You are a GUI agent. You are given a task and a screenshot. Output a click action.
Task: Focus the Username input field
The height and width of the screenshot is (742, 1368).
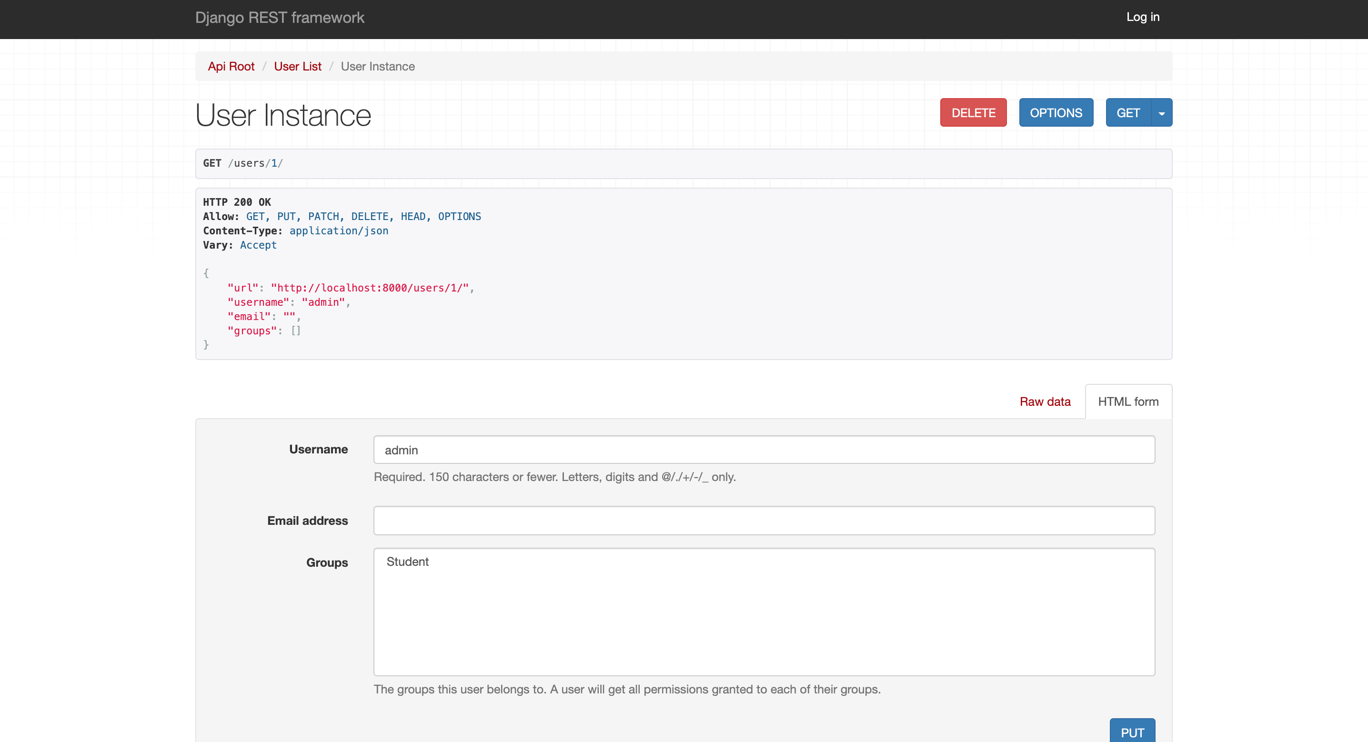click(764, 450)
